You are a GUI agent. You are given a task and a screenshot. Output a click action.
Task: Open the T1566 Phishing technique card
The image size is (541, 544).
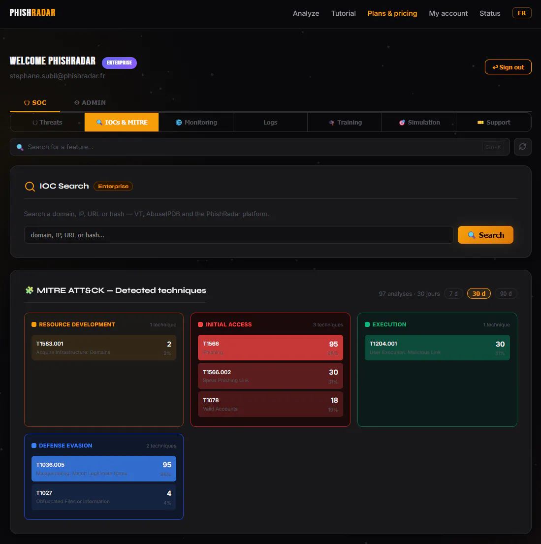(270, 348)
